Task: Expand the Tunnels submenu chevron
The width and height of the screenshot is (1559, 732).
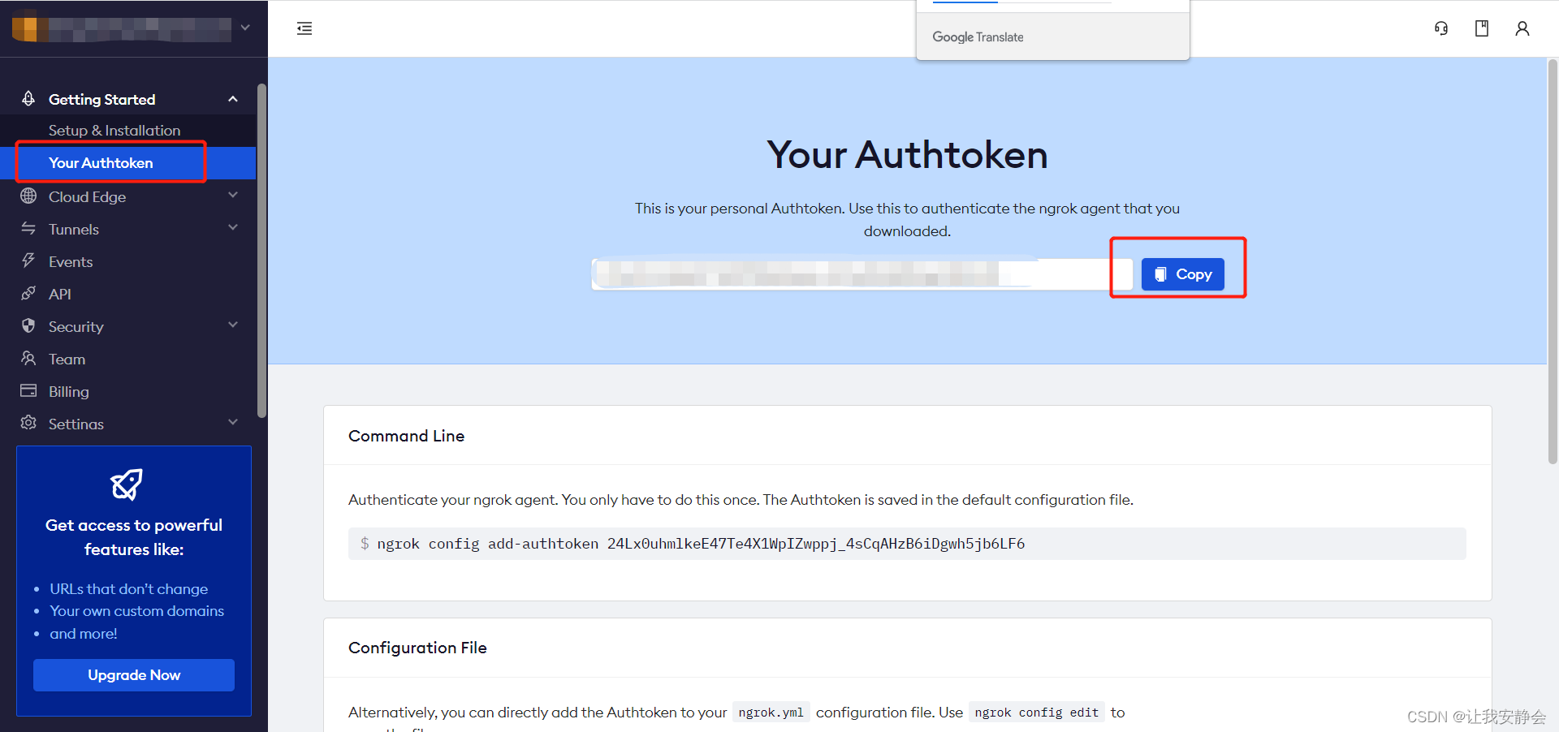Action: pos(233,227)
